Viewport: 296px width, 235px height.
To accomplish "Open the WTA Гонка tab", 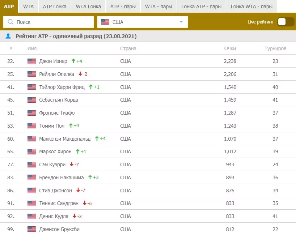I will [x=88, y=7].
